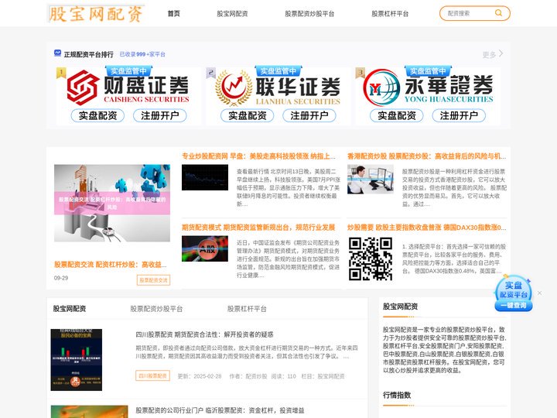Open 股宝网配资 navigation item
557x418 pixels.
[232, 13]
